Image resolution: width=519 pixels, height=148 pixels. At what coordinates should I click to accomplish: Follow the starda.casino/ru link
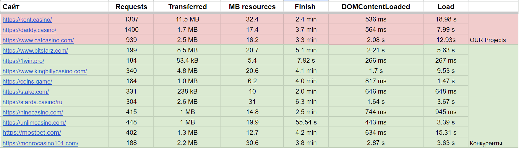coord(33,102)
